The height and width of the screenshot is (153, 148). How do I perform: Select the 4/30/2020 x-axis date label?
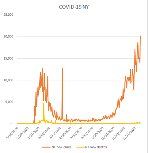pyautogui.click(x=44, y=133)
